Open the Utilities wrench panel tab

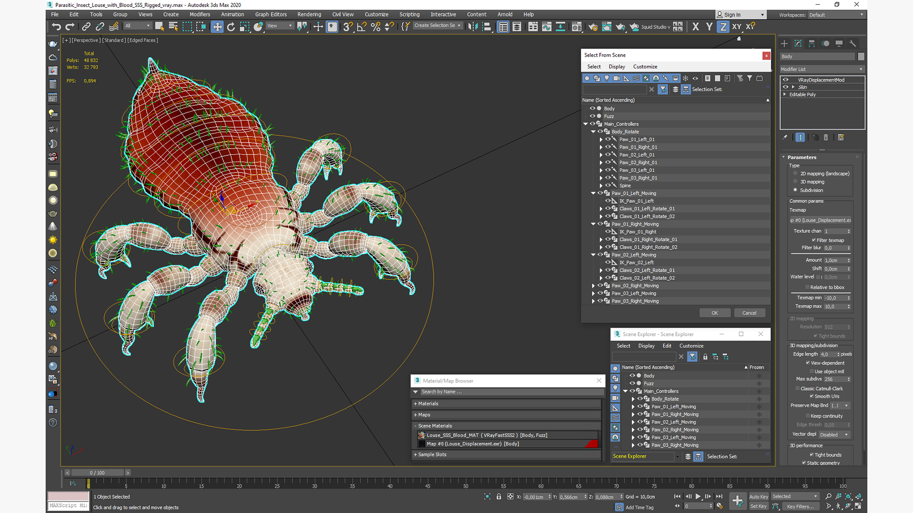(853, 44)
